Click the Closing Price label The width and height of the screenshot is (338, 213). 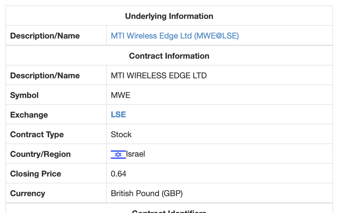(x=36, y=174)
